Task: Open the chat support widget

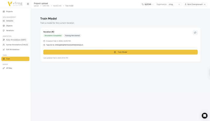Action: 204,115
